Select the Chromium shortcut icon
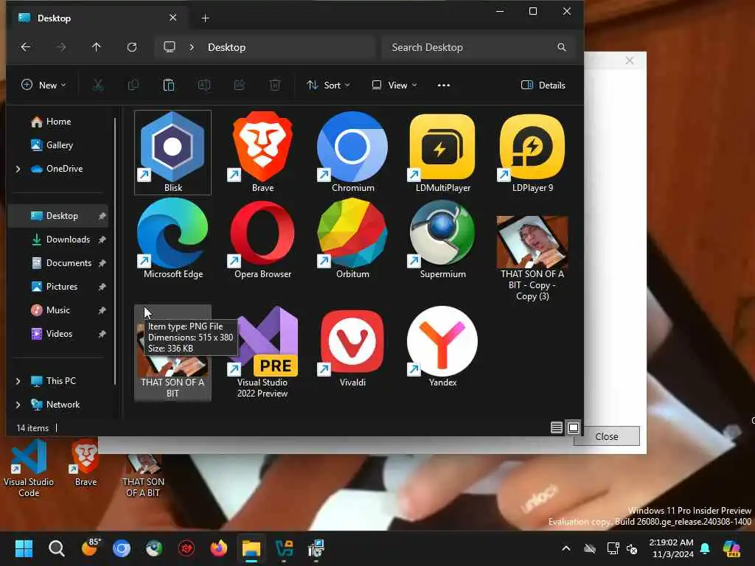 pos(352,152)
